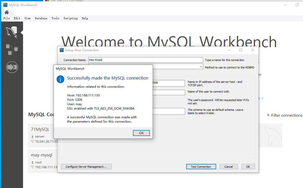Click the blue info icon in the message
303x188 pixels.
[60, 79]
